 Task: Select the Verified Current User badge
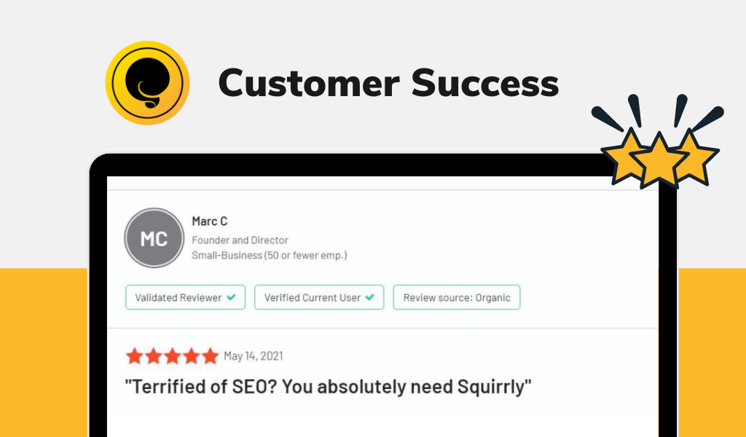point(319,297)
